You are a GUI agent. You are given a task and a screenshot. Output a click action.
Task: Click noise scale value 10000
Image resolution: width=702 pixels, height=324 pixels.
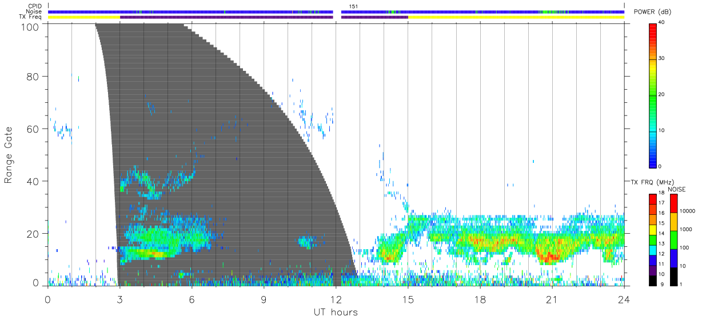(x=688, y=211)
